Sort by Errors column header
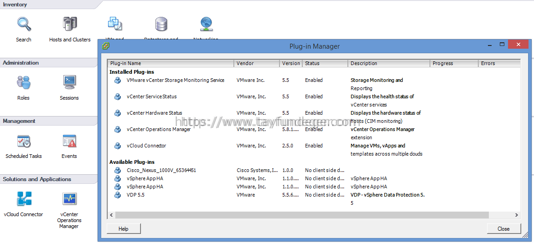534x243 pixels. (499, 64)
